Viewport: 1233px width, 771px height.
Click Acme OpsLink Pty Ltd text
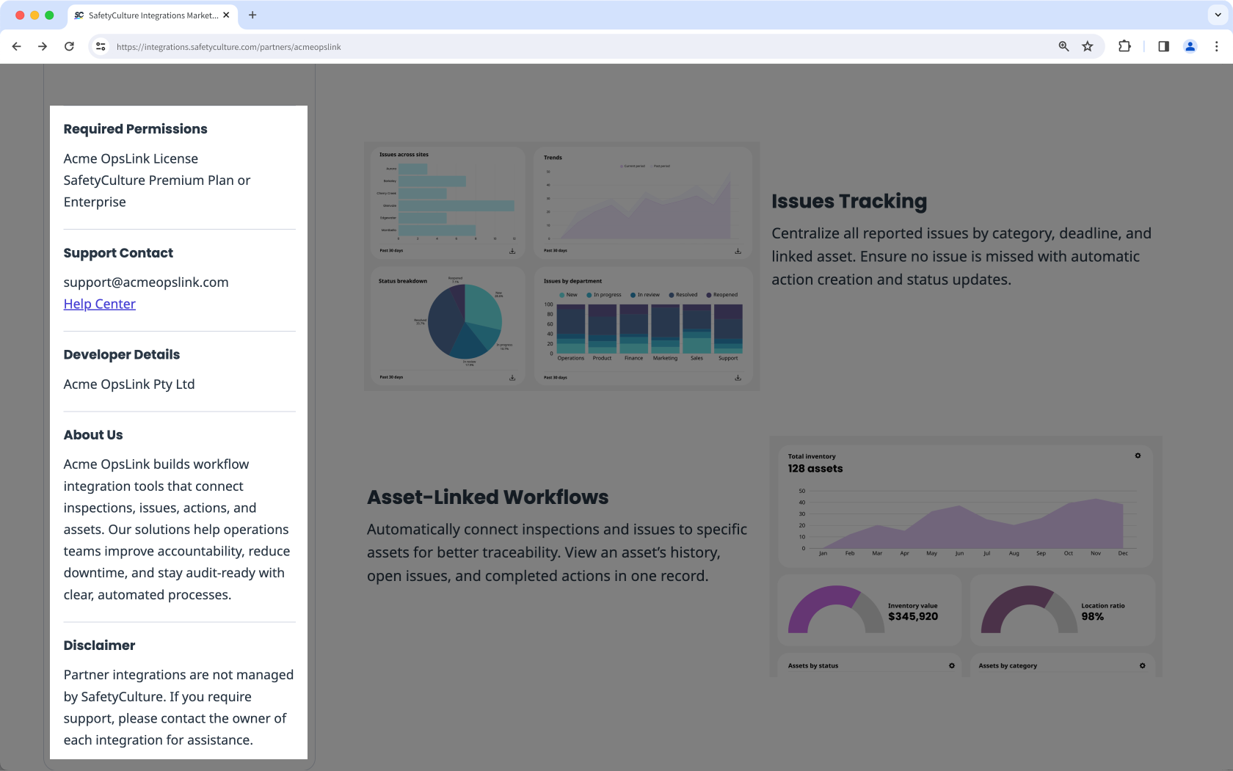pos(129,384)
